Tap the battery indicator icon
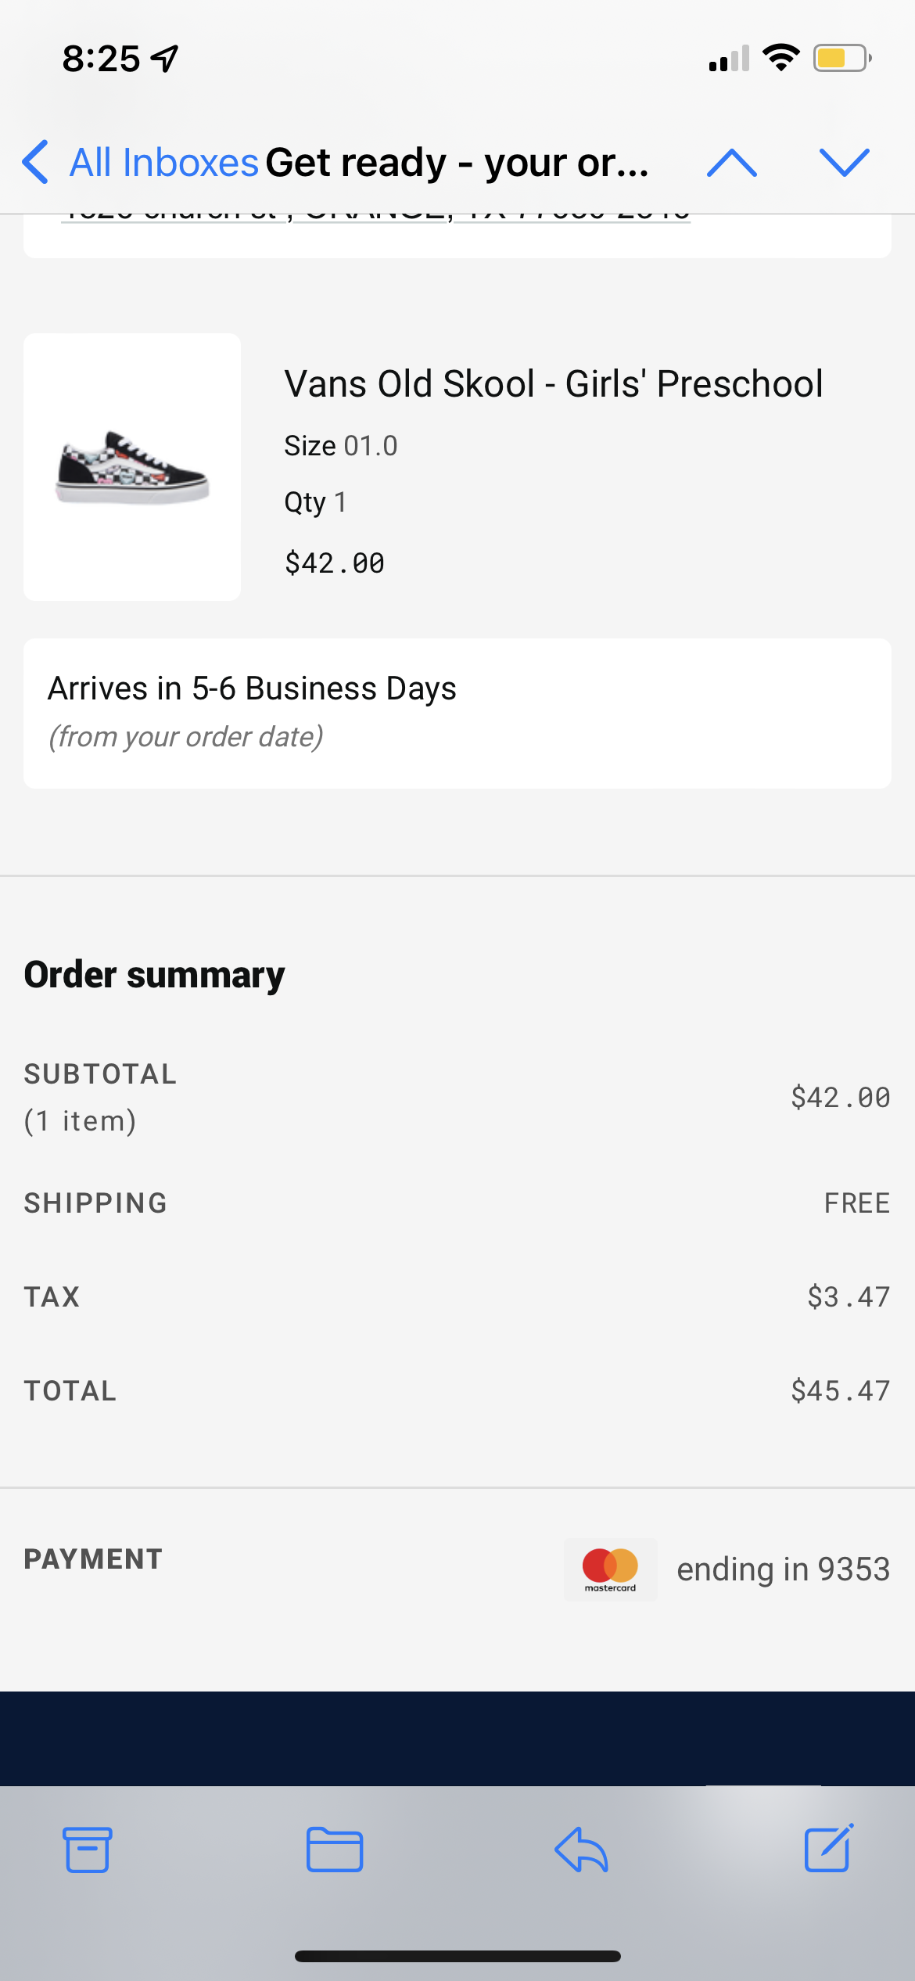The width and height of the screenshot is (915, 1981). (x=842, y=58)
